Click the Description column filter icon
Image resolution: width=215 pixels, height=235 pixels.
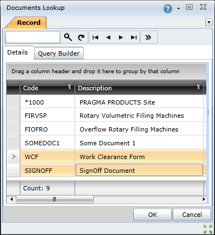pos(199,88)
